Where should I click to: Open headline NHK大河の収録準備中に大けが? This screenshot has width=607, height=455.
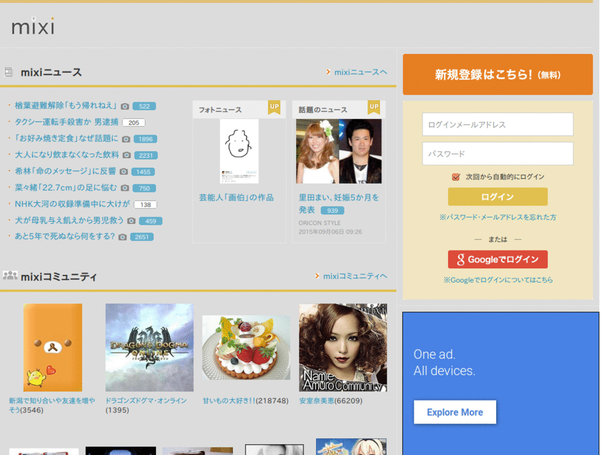72,204
